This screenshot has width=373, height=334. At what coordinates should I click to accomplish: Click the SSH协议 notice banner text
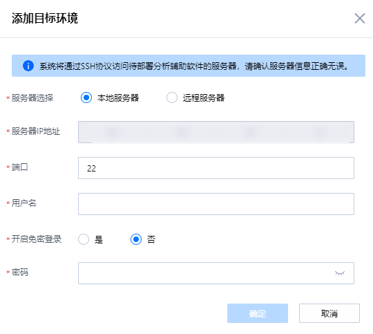click(x=194, y=66)
